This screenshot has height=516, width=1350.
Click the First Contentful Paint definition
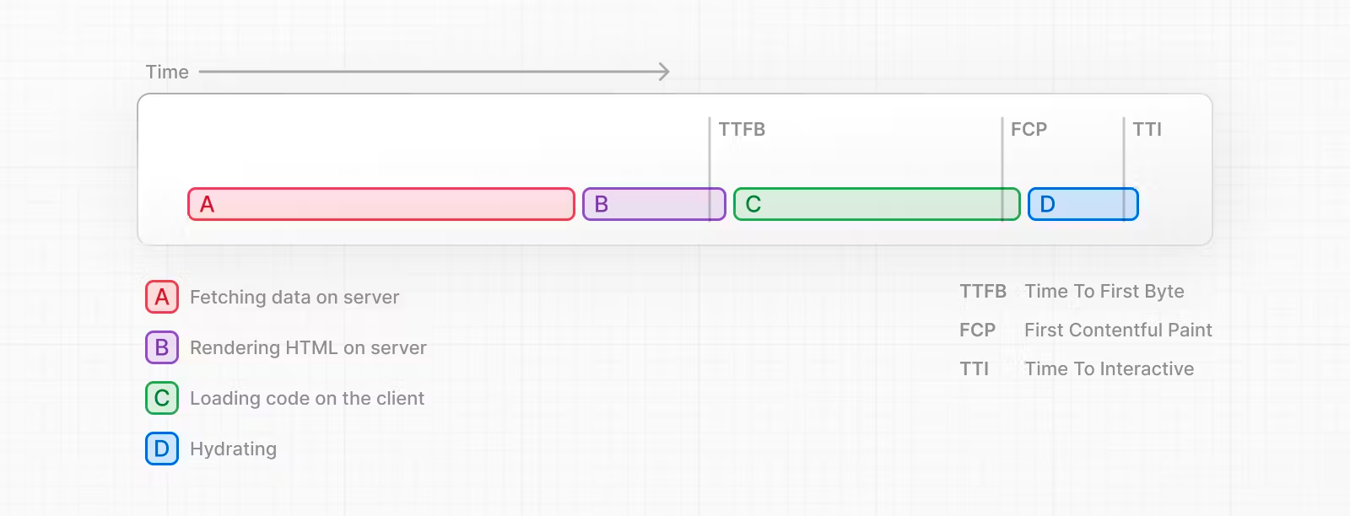point(1118,330)
